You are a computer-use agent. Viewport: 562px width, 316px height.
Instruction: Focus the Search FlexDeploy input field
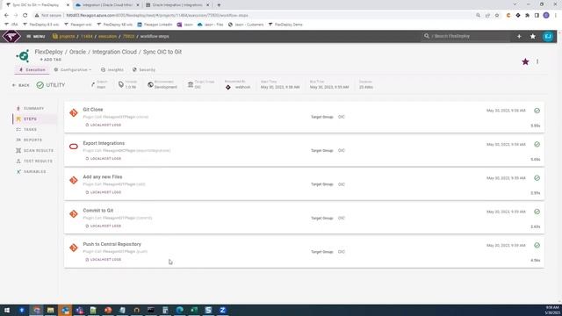pyautogui.click(x=465, y=36)
